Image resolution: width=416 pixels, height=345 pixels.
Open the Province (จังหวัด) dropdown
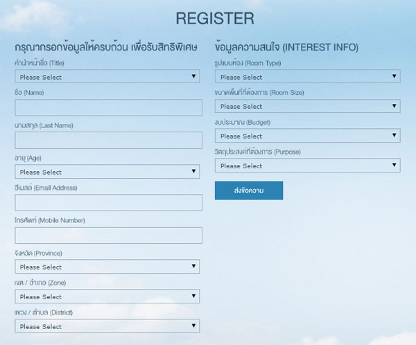[107, 267]
